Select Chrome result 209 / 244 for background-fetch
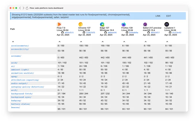 pos(84,94)
